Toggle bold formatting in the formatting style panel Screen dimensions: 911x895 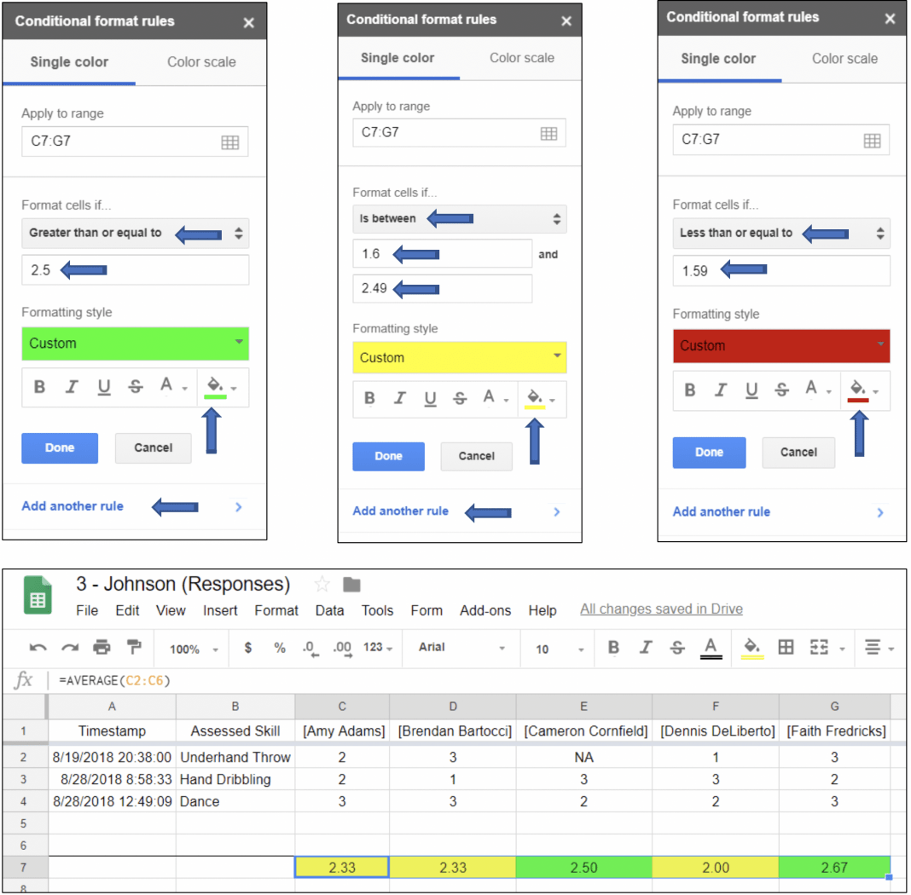pyautogui.click(x=39, y=387)
